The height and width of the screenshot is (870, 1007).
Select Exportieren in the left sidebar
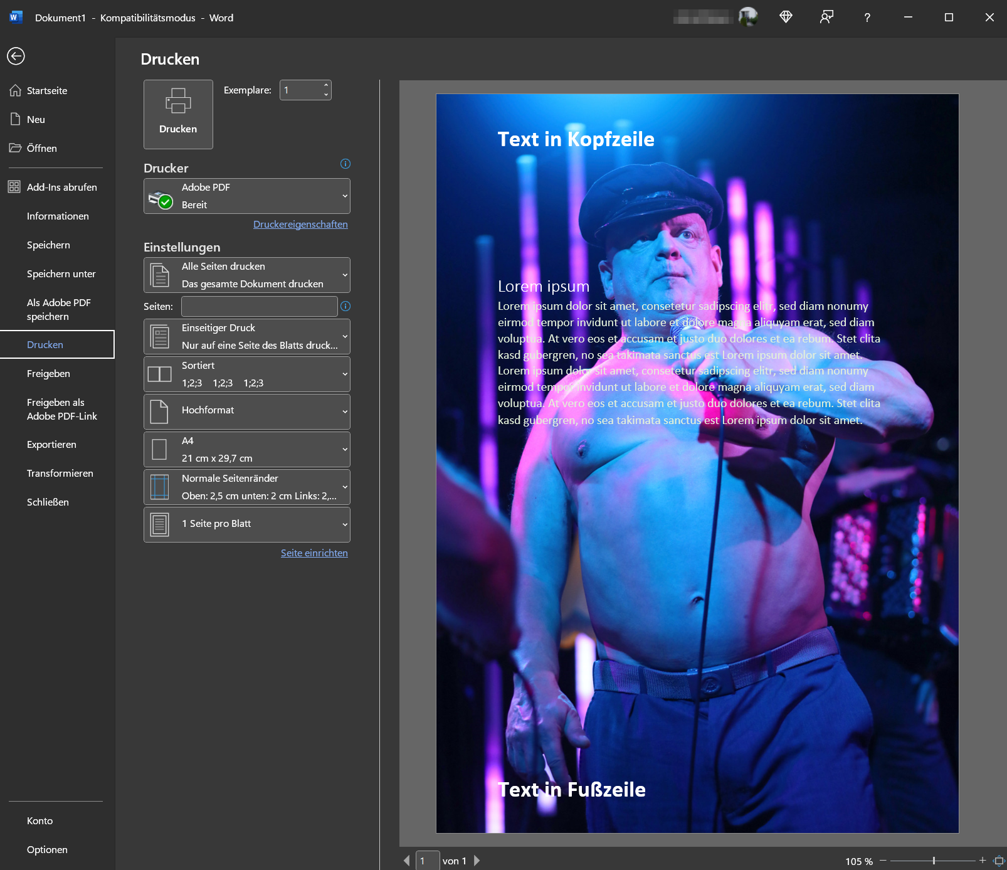(x=51, y=445)
